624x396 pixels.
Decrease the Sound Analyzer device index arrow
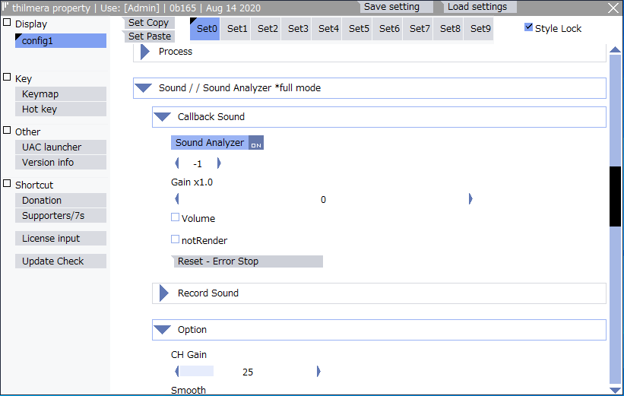(x=177, y=163)
